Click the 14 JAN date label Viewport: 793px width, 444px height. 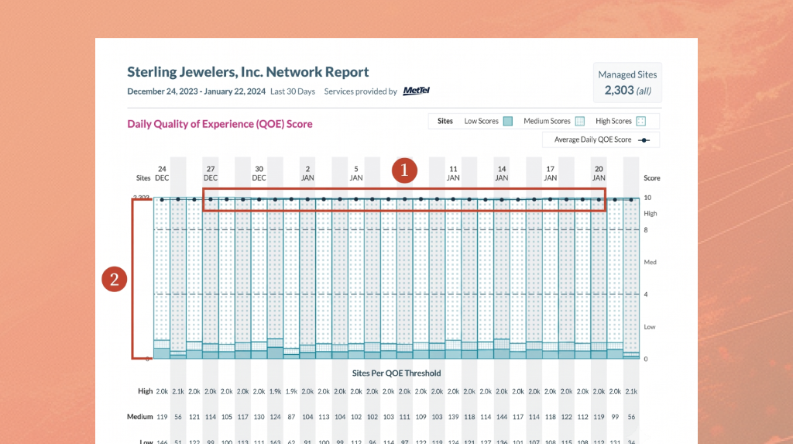click(x=502, y=173)
